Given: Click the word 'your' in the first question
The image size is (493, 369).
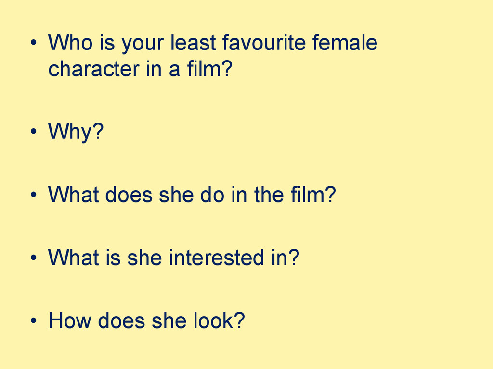Looking at the screenshot, I should pyautogui.click(x=143, y=44).
